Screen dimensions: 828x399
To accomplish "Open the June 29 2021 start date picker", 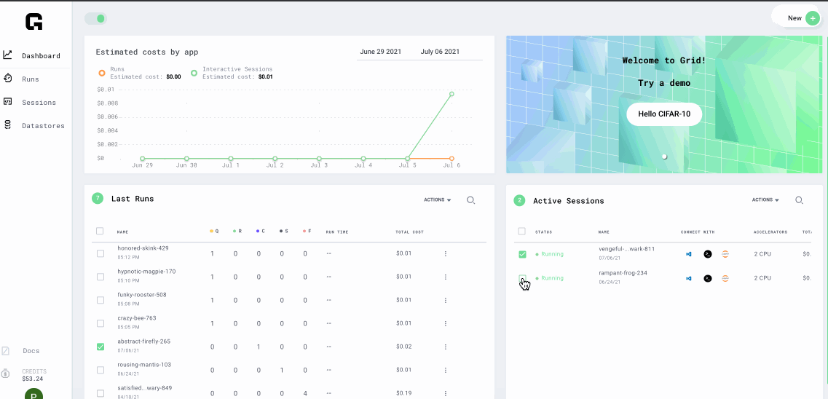I will click(380, 52).
